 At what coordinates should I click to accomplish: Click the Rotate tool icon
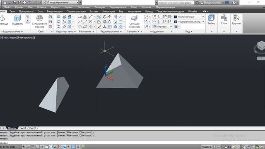(110, 22)
